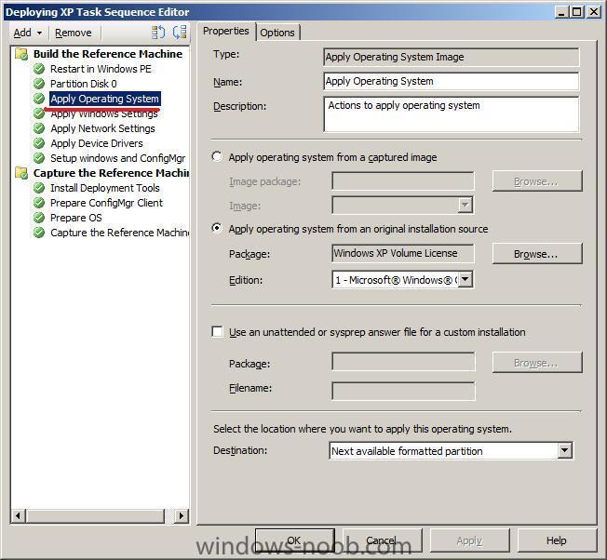Click Browse next to Windows XP Volume License
The image size is (607, 560).
pyautogui.click(x=537, y=254)
